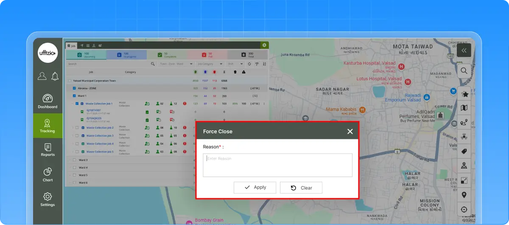Open the Shift dropdown filter
The image size is (509, 225).
point(235,64)
